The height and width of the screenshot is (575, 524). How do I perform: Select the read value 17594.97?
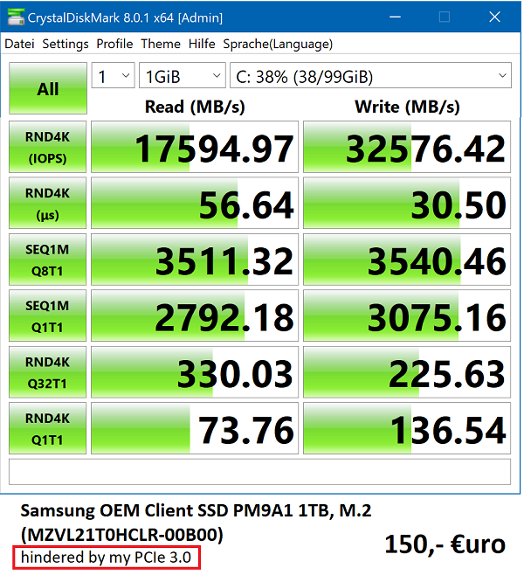pyautogui.click(x=195, y=147)
